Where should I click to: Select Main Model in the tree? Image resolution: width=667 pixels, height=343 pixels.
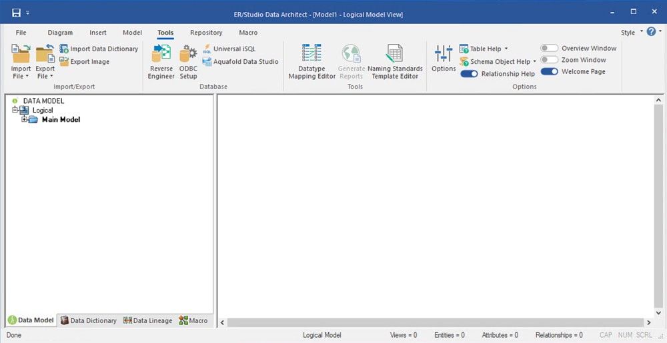click(61, 120)
